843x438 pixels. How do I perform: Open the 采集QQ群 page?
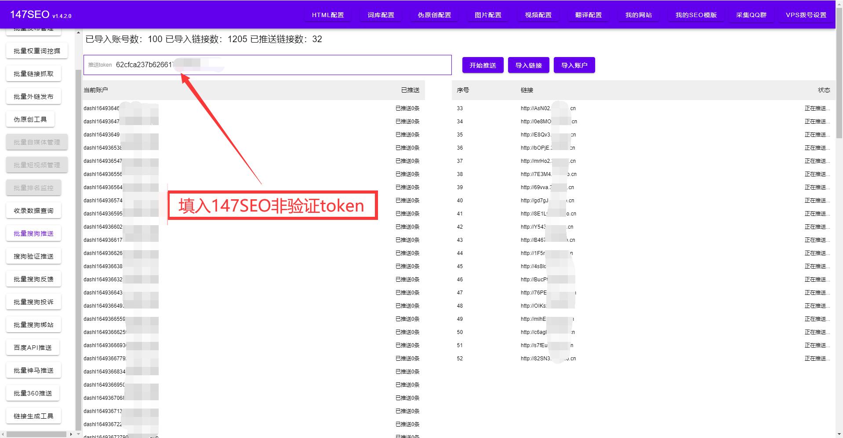751,14
